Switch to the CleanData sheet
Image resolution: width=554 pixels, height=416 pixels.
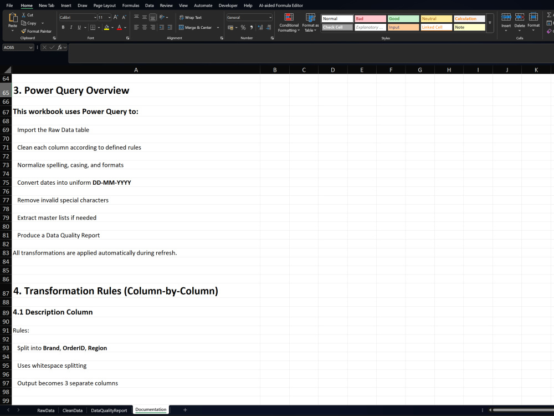pos(73,410)
